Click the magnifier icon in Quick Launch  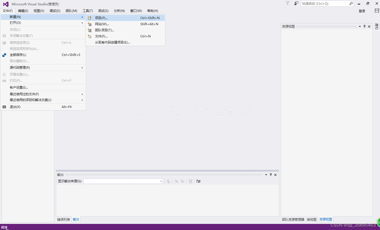click(351, 3)
